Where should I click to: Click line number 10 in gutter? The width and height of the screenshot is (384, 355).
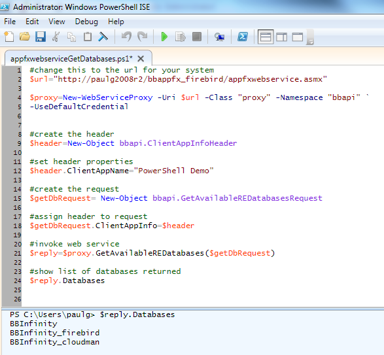(18, 153)
